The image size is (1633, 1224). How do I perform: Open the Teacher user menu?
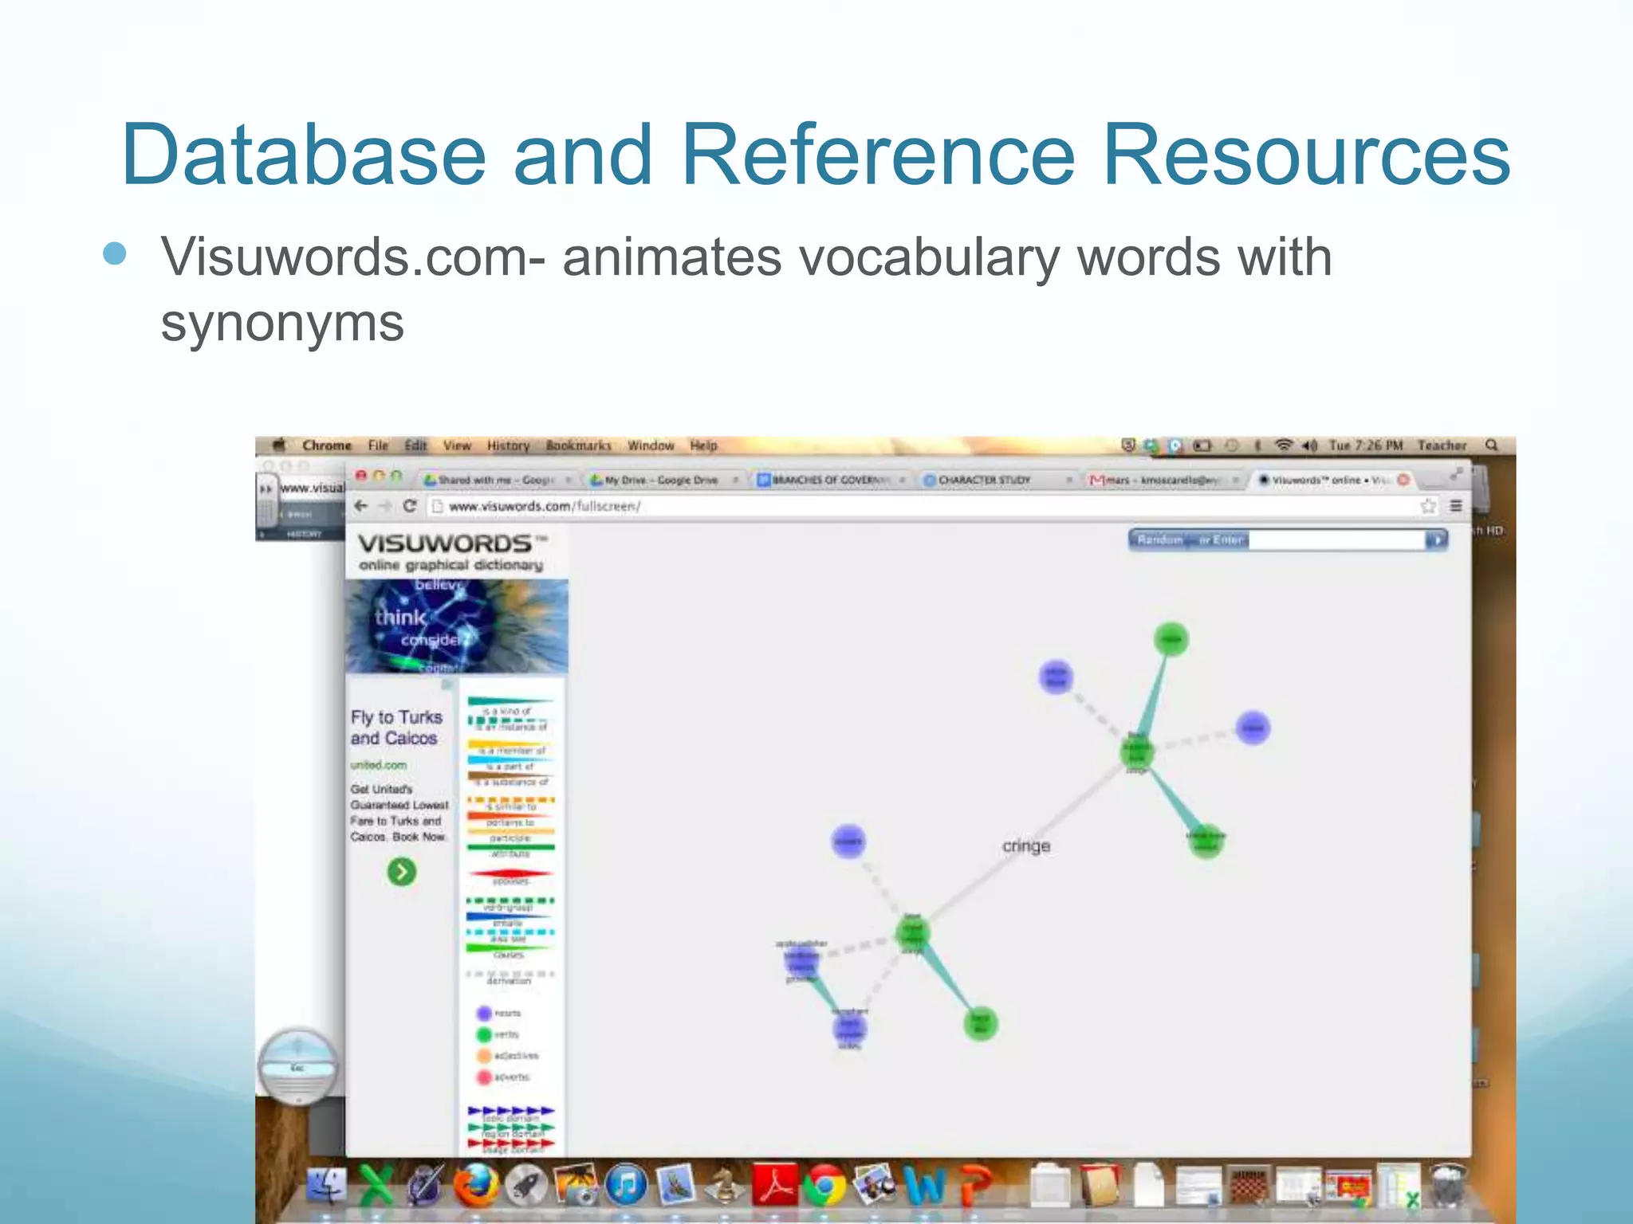(1442, 445)
